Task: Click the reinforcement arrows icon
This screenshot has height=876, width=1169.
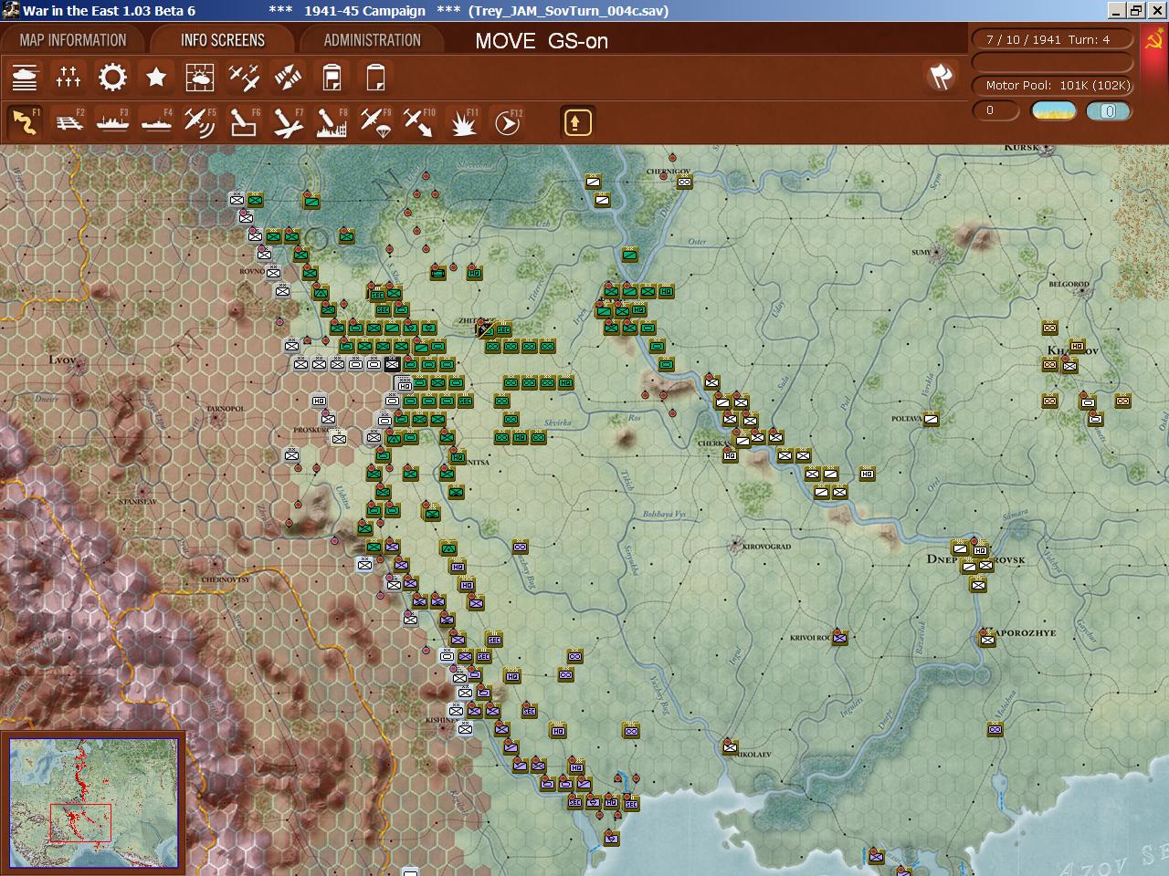Action: click(x=288, y=78)
